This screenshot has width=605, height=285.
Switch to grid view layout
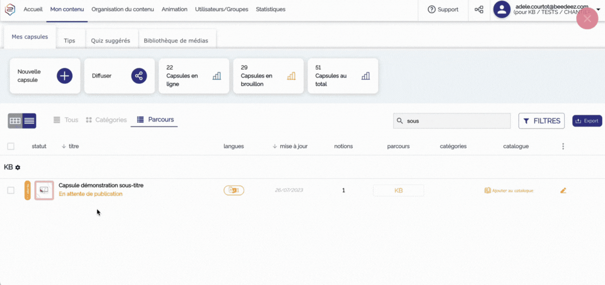click(x=15, y=120)
